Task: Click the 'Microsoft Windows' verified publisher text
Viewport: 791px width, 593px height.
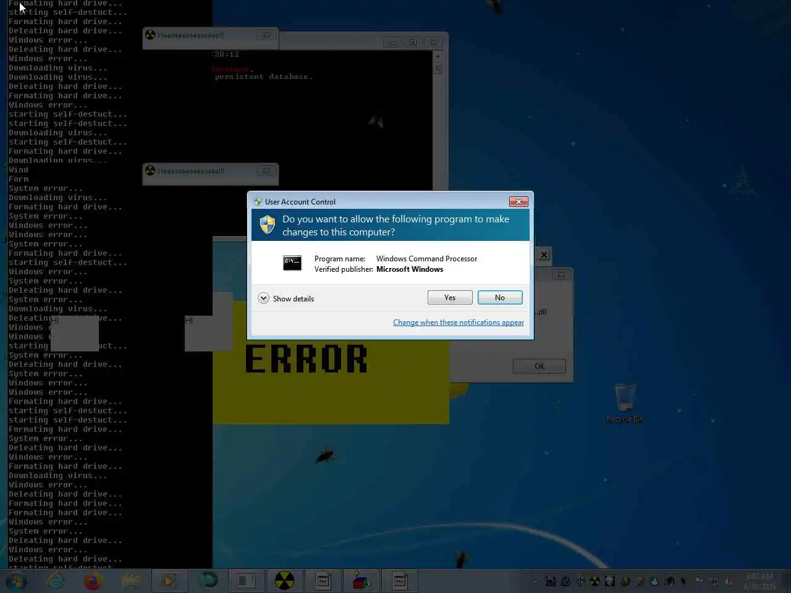Action: (x=410, y=269)
